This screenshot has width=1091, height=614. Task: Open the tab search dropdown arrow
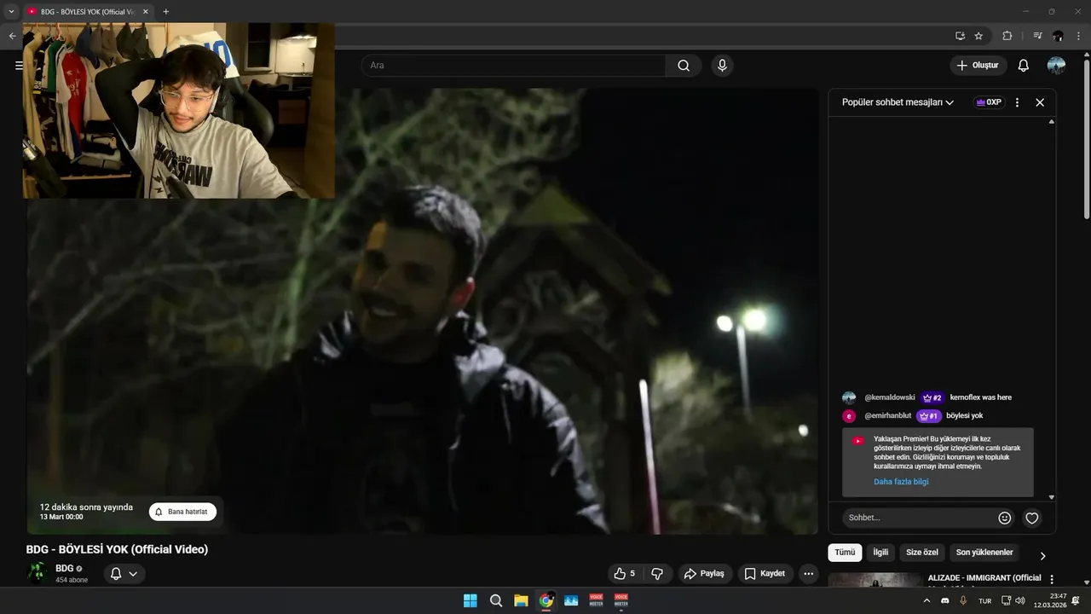pos(11,12)
